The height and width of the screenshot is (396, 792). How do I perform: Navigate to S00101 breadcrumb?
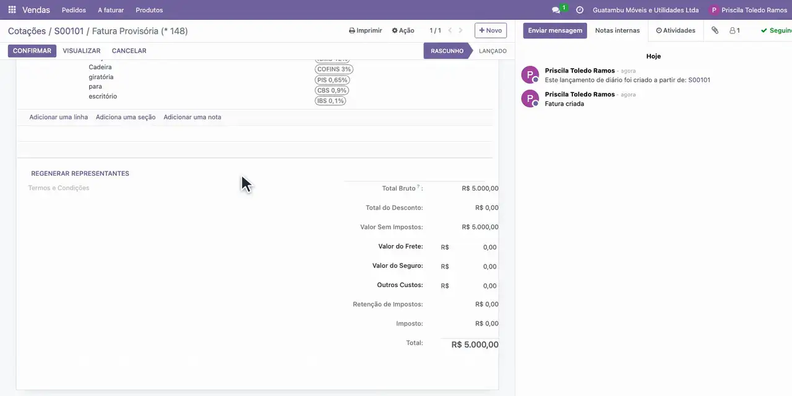(x=69, y=31)
